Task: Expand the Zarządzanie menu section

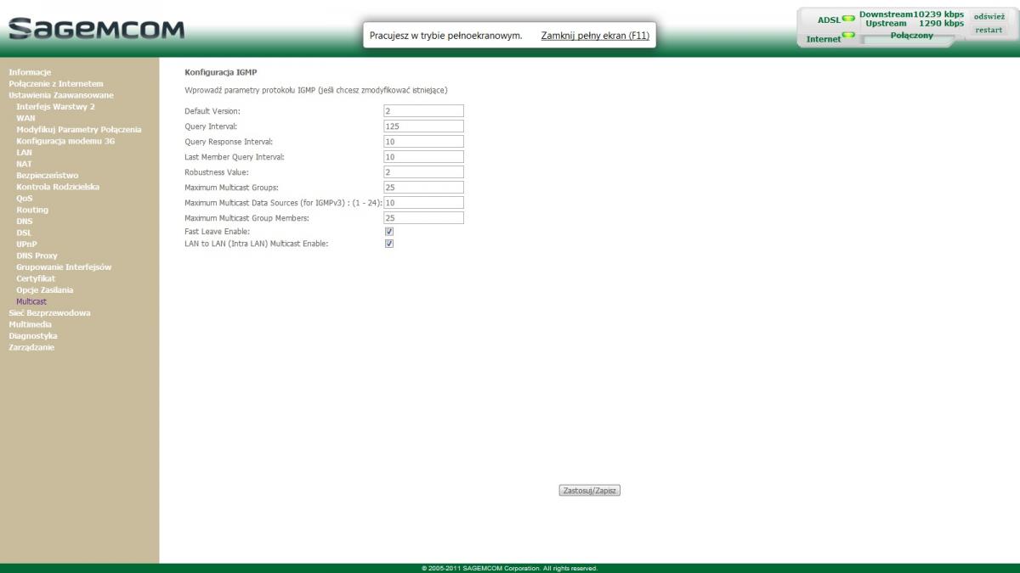Action: (33, 347)
